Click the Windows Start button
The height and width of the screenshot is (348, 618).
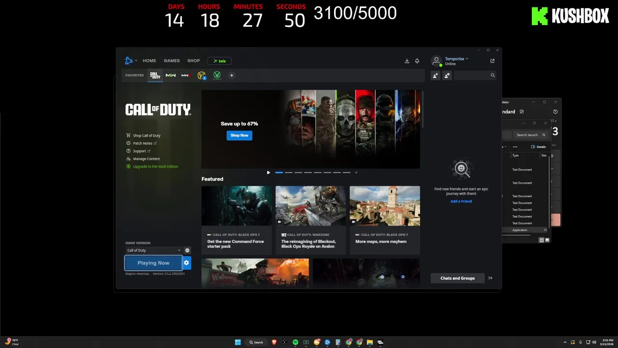238,342
